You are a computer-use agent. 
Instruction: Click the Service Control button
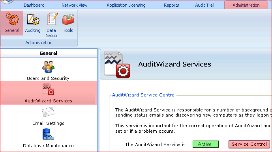[x=249, y=144]
